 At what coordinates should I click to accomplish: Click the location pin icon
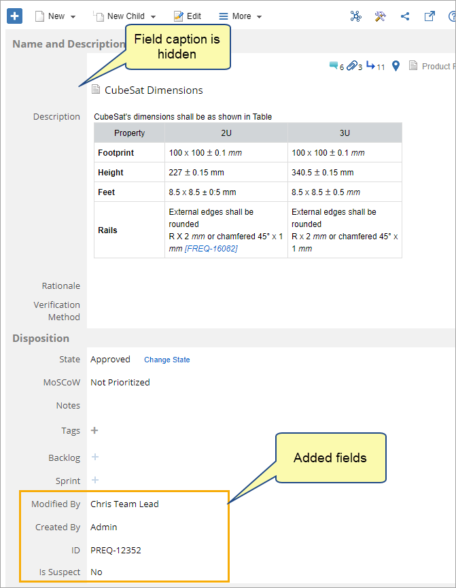click(x=395, y=66)
